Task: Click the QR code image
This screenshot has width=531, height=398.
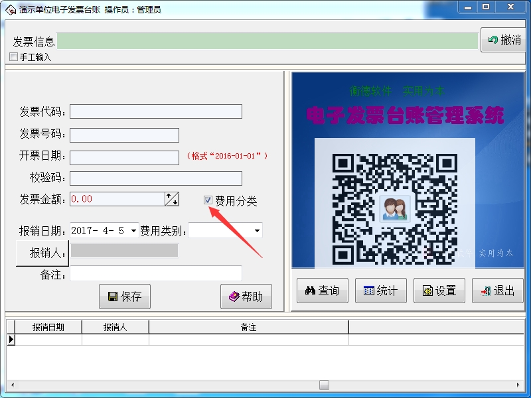Action: [395, 209]
